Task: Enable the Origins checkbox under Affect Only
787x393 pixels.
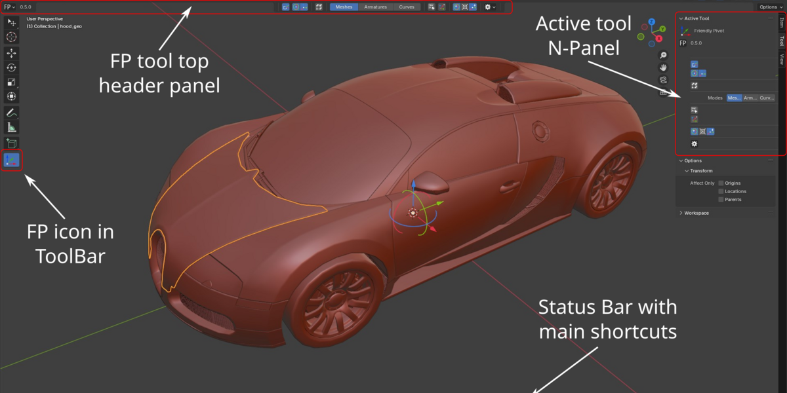Action: [719, 183]
